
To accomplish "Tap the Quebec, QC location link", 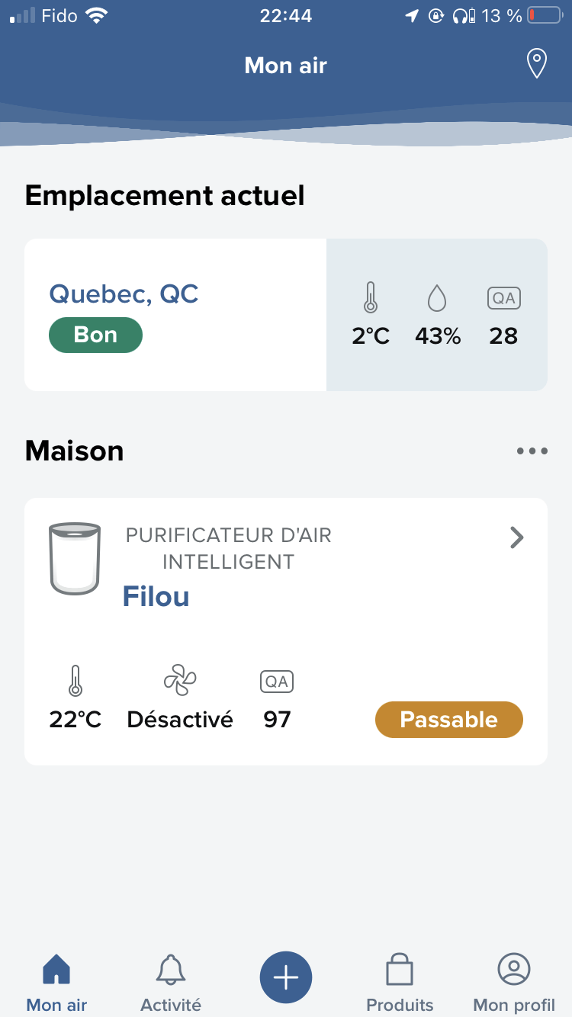I will [x=124, y=294].
